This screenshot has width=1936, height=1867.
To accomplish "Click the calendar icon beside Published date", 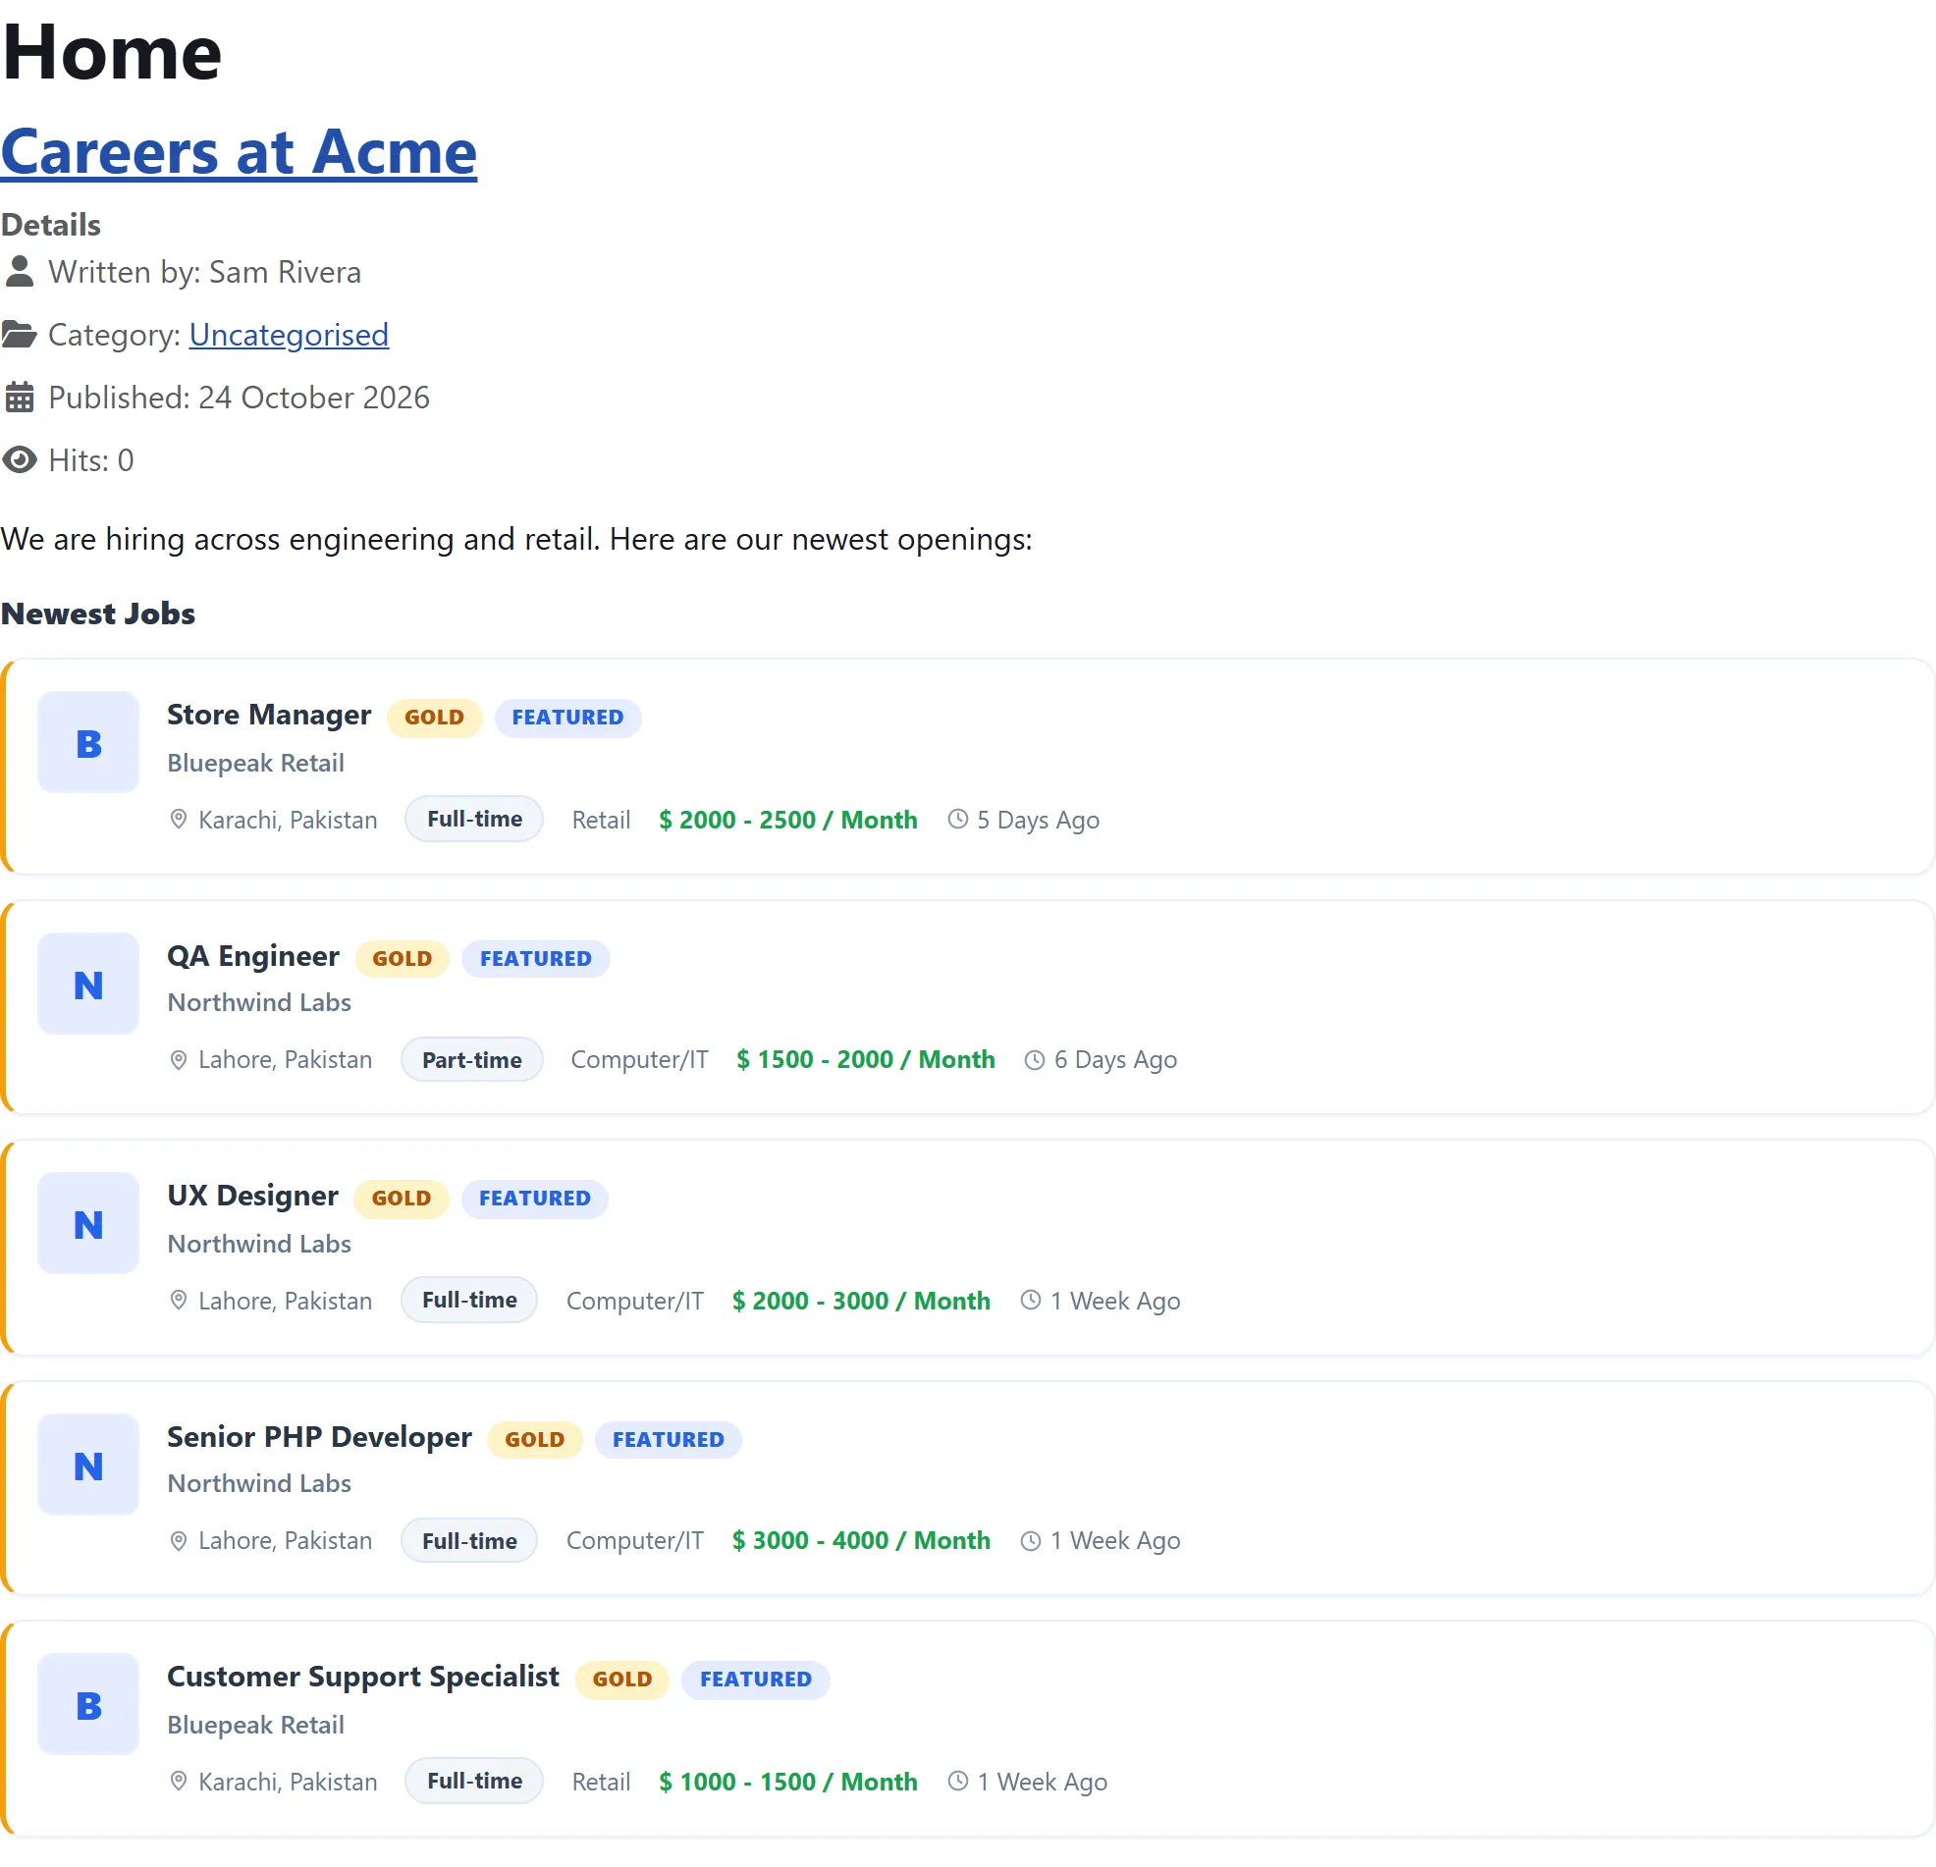I will click(20, 398).
